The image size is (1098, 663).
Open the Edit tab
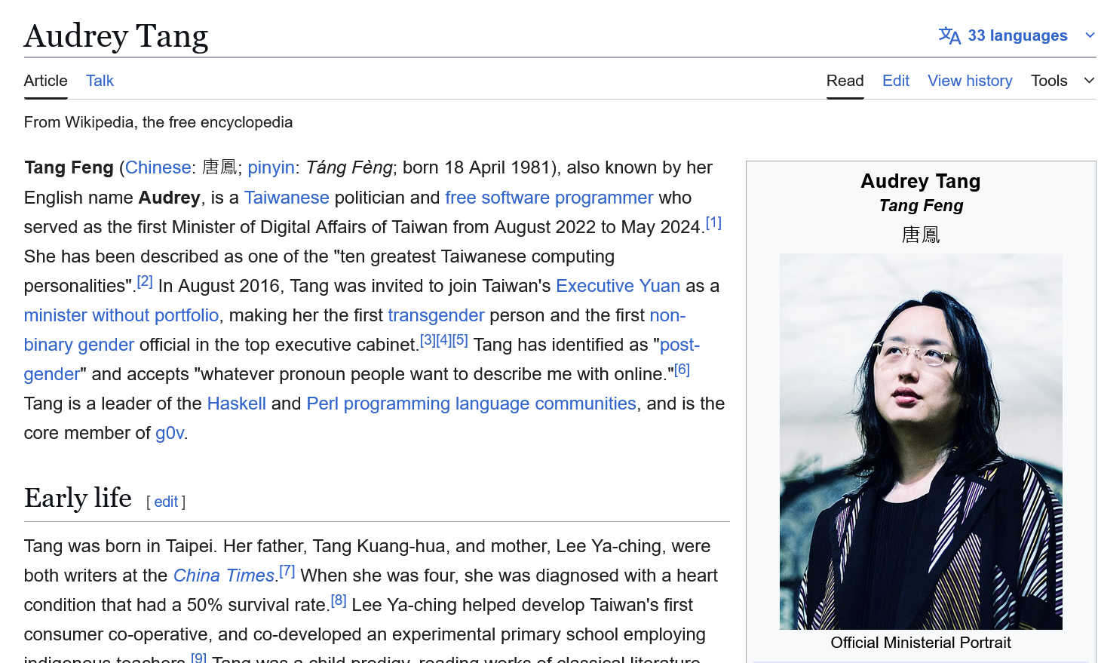pyautogui.click(x=896, y=81)
